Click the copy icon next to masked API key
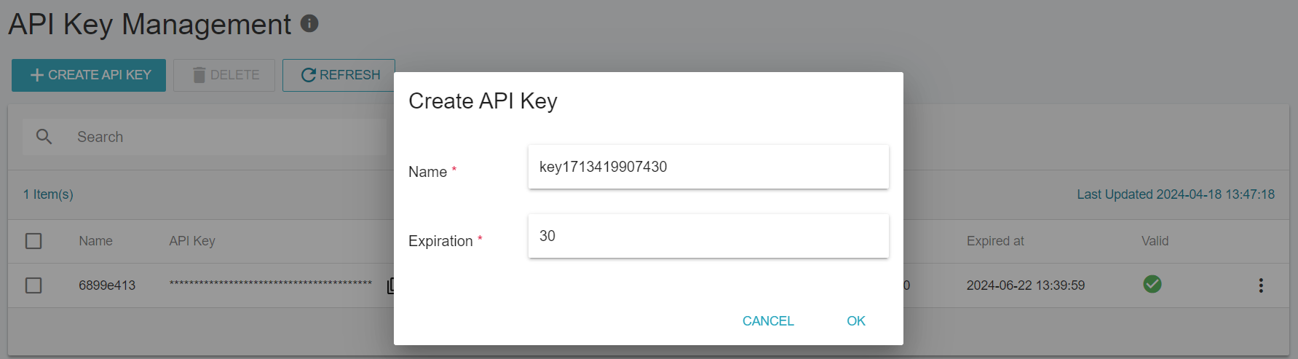Image resolution: width=1298 pixels, height=359 pixels. pyautogui.click(x=390, y=285)
